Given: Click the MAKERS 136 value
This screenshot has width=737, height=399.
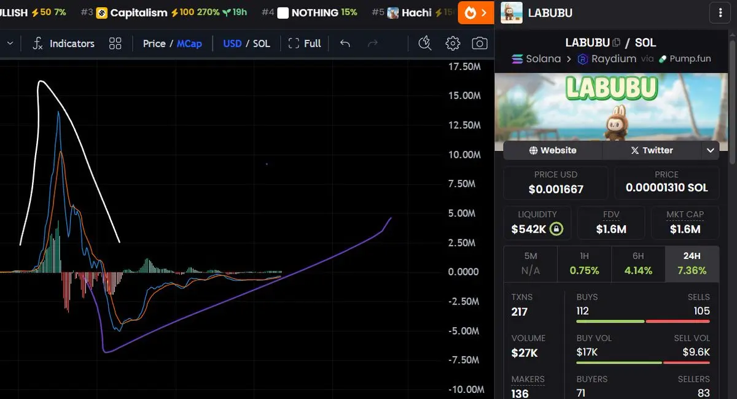Looking at the screenshot, I should click(x=520, y=393).
